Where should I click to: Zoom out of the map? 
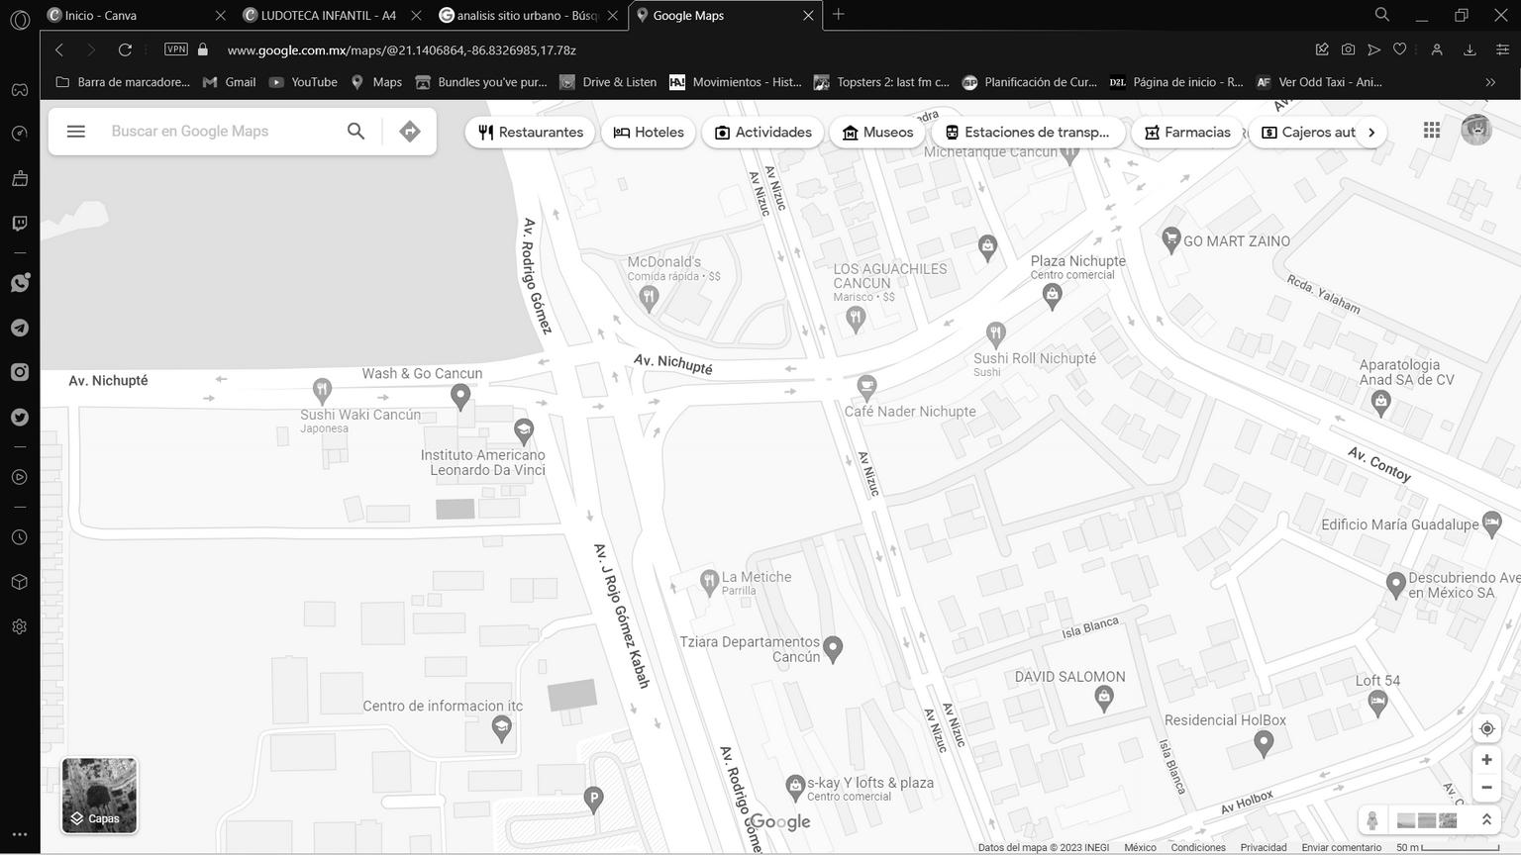pos(1486,788)
